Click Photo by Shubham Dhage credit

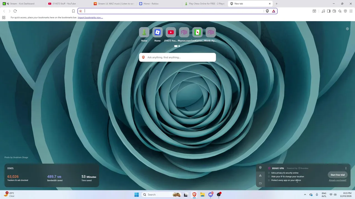click(16, 157)
